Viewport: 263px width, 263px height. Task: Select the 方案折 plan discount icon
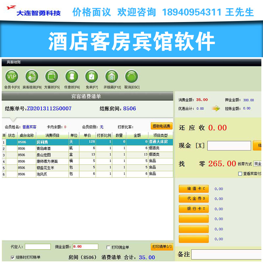(x=52, y=77)
